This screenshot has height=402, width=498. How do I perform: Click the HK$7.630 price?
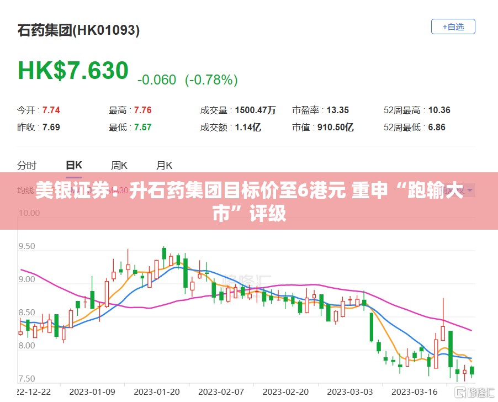pos(73,70)
